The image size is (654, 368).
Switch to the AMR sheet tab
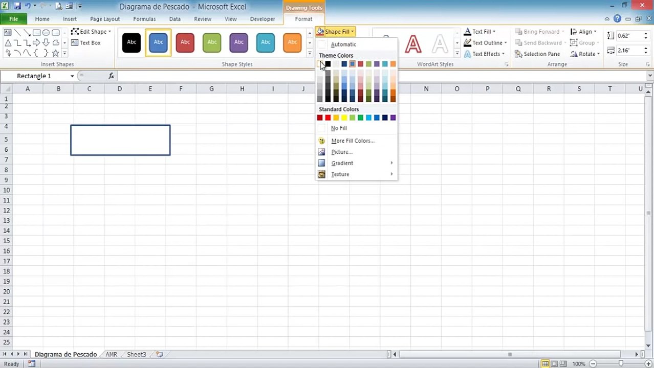pyautogui.click(x=111, y=354)
